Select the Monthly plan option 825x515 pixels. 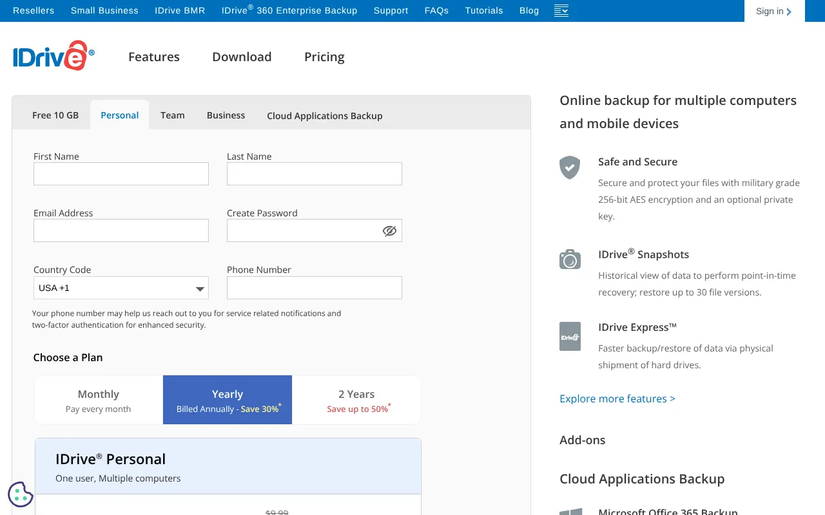[x=99, y=400]
